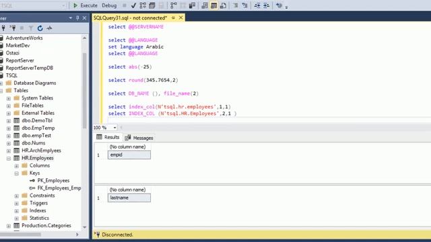The image size is (431, 242).
Task: Expand the Statistics folder
Action: point(16,218)
